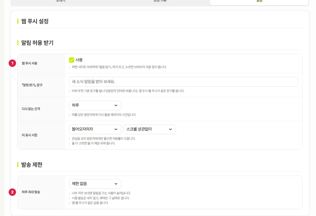Click the help text 관심을 보인 방문자에게만
This screenshot has height=216, width=316.
point(104,139)
